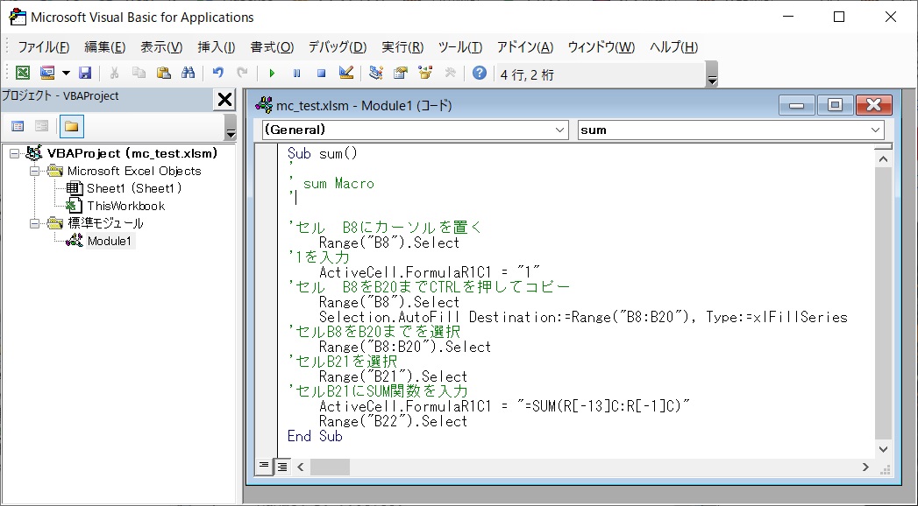Select Module1 in project tree

[110, 241]
